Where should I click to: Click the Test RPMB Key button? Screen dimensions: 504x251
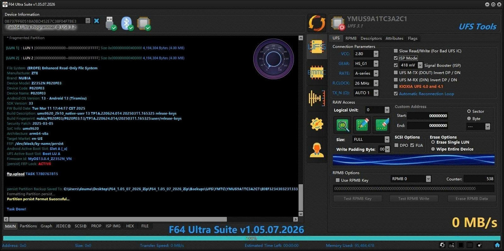pyautogui.click(x=358, y=199)
